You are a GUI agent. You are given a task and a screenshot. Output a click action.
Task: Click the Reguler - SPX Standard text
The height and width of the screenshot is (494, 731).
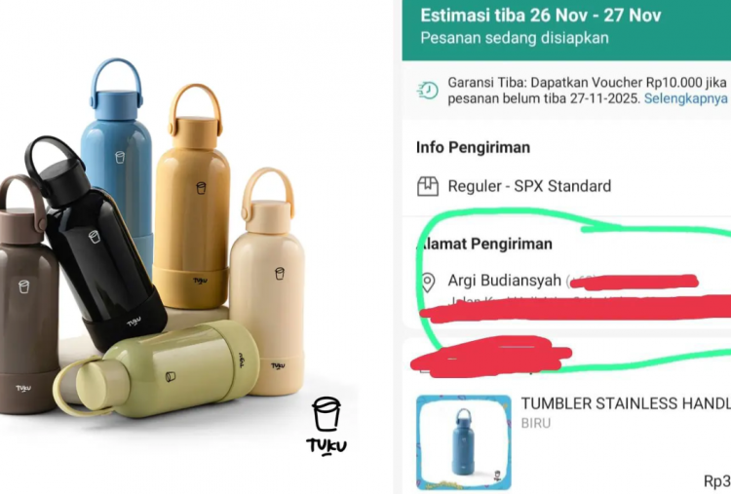(x=529, y=186)
